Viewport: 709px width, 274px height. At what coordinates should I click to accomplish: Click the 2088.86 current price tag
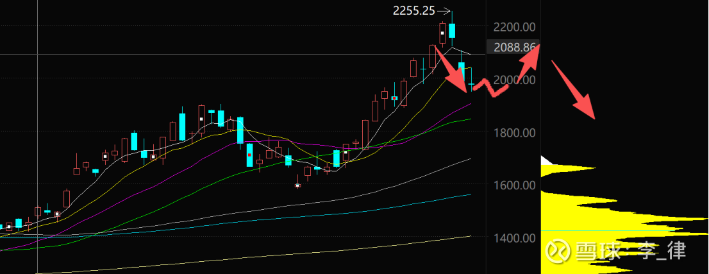[515, 47]
